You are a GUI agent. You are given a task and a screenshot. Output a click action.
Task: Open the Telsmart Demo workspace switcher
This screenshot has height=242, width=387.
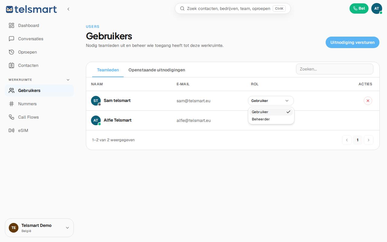pyautogui.click(x=39, y=228)
